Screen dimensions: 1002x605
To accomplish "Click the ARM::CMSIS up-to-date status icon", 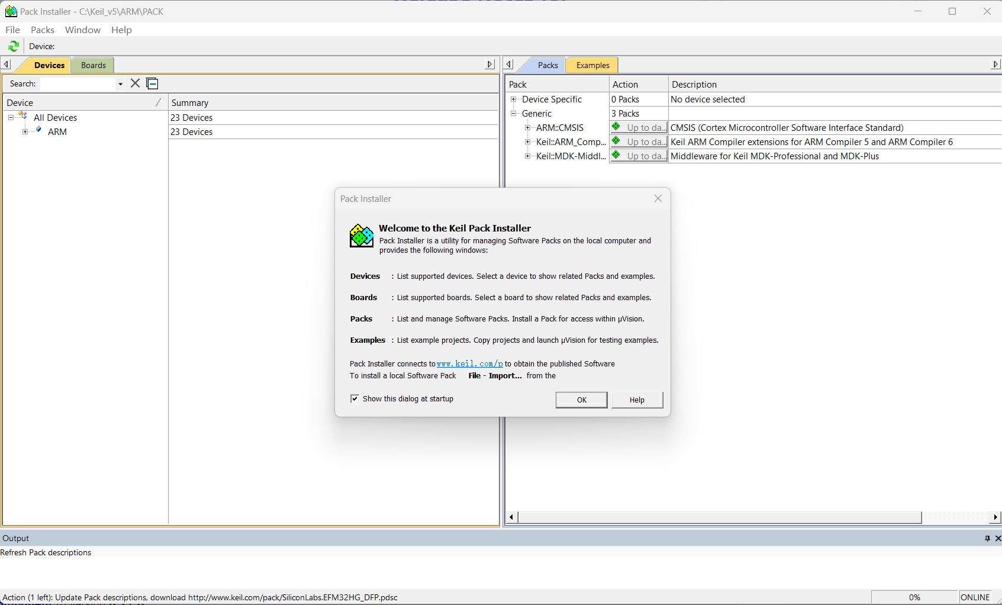I will pyautogui.click(x=616, y=127).
